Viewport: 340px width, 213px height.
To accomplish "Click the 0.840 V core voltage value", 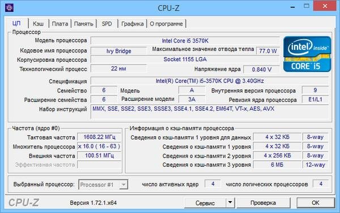I will 261,69.
